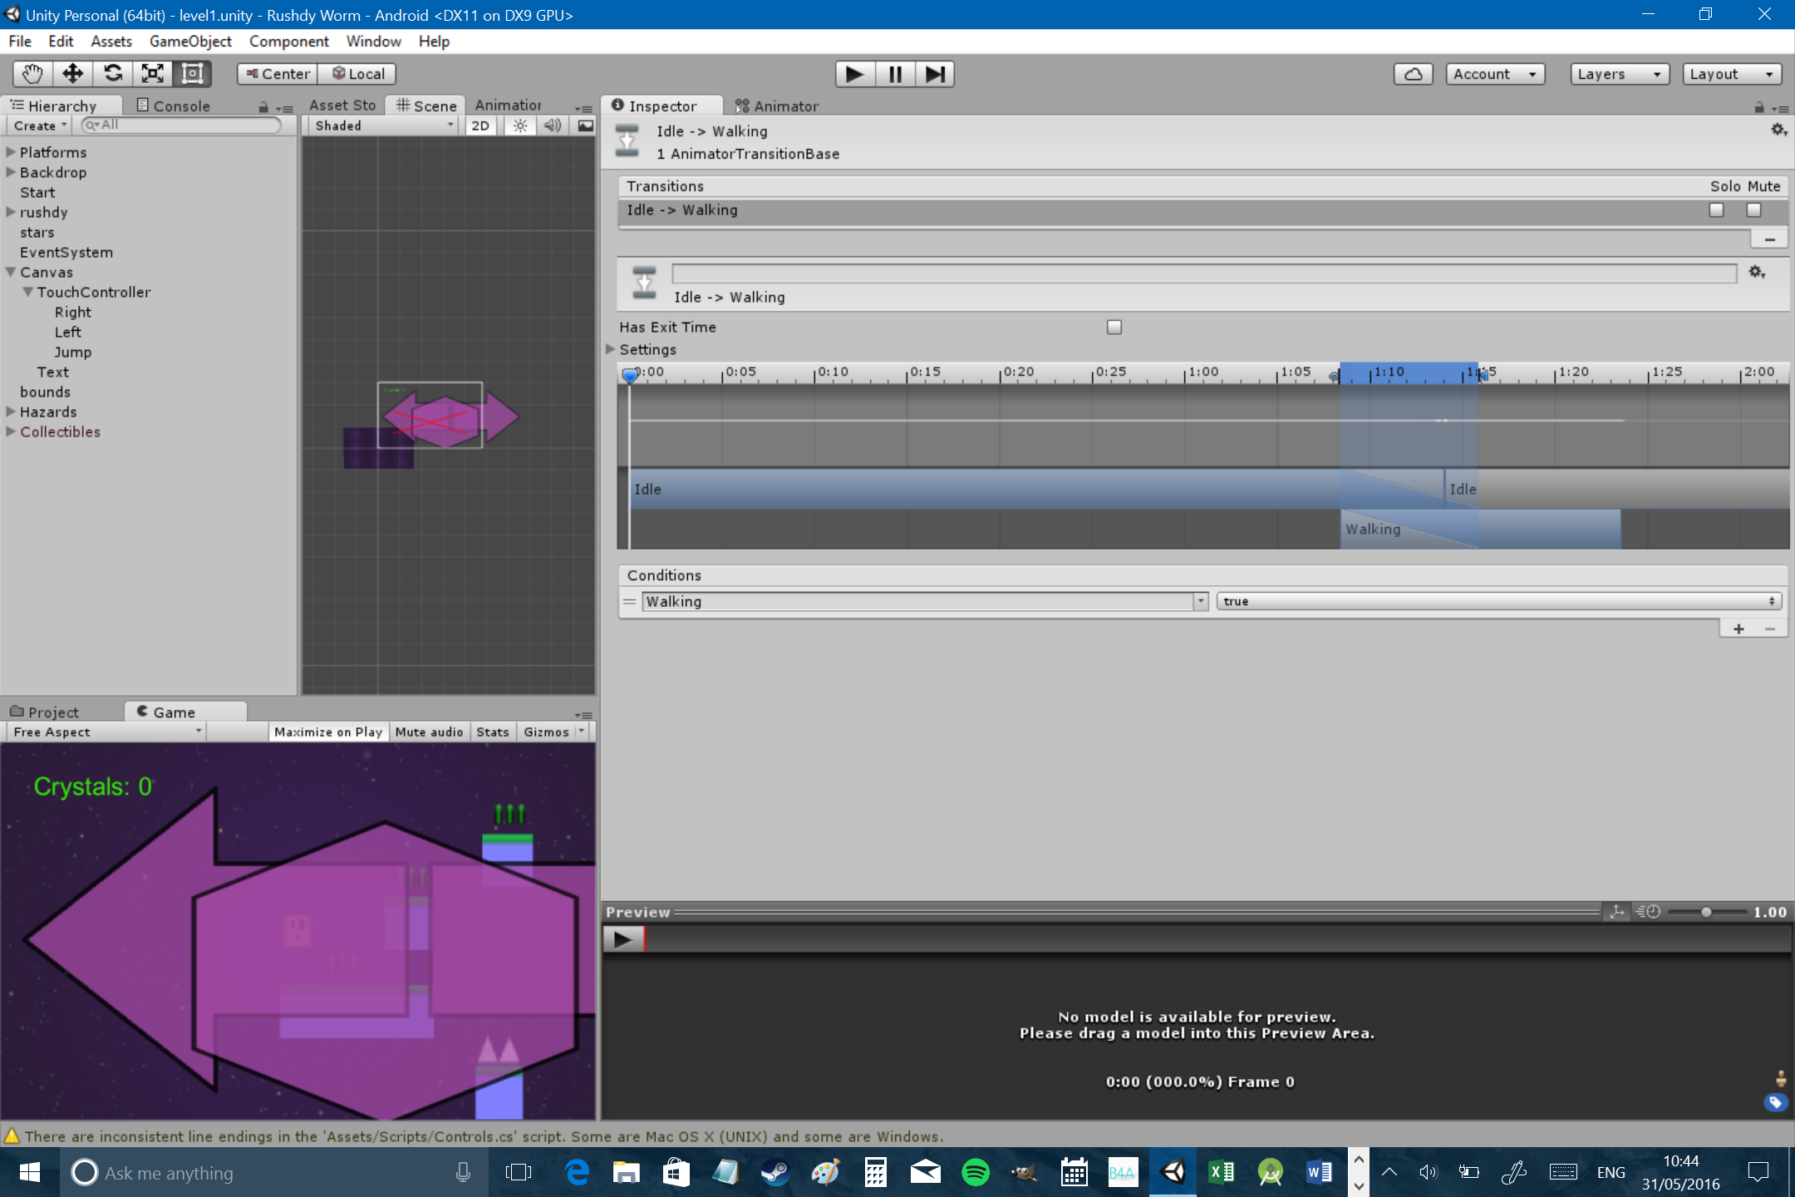Click the blue asset label tag icon
1795x1197 pixels.
tap(1775, 1102)
